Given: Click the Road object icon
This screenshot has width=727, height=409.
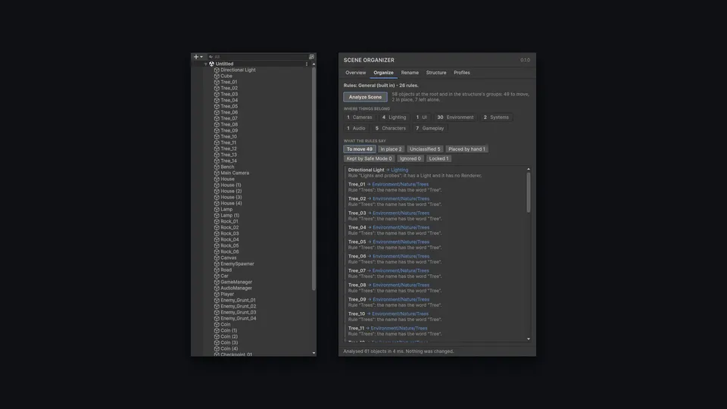Looking at the screenshot, I should pos(217,270).
